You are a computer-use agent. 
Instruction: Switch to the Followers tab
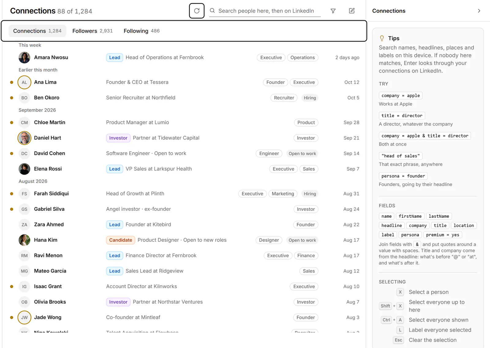92,31
